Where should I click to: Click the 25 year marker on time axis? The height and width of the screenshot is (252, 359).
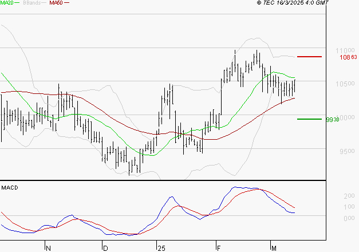point(161,249)
